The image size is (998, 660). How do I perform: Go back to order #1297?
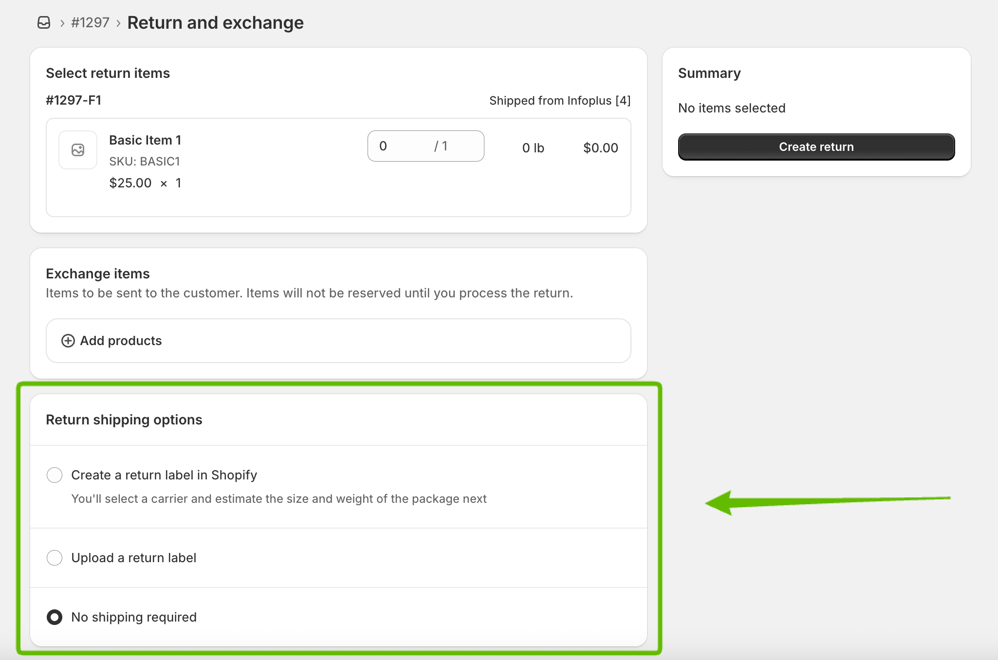[90, 23]
